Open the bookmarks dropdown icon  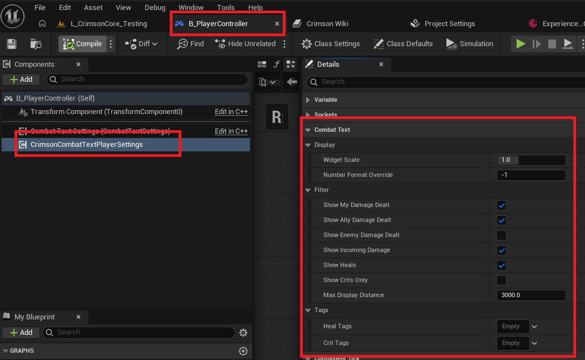click(267, 82)
